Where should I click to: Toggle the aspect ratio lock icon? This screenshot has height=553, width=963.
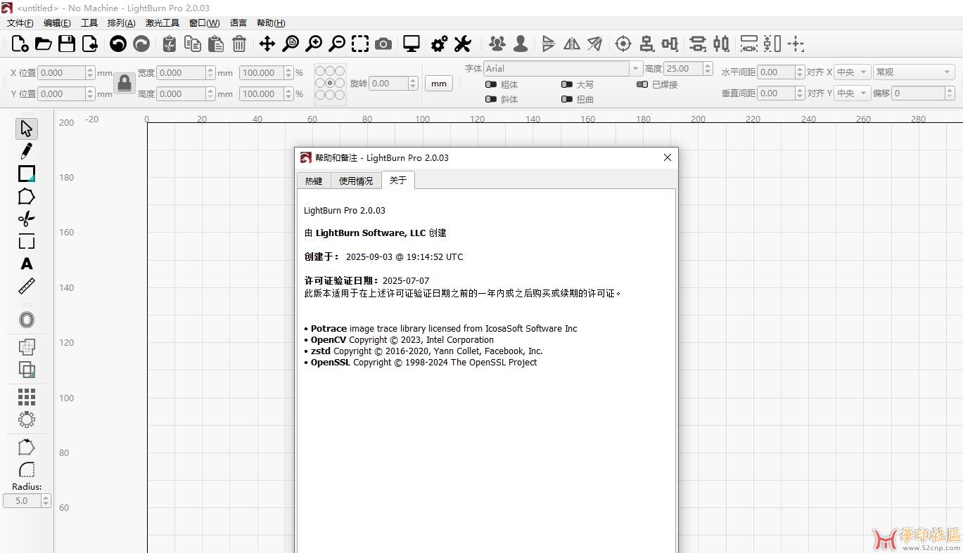(x=125, y=83)
